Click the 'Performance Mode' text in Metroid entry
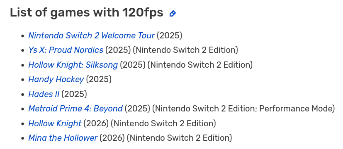The image size is (343, 149). 296,109
